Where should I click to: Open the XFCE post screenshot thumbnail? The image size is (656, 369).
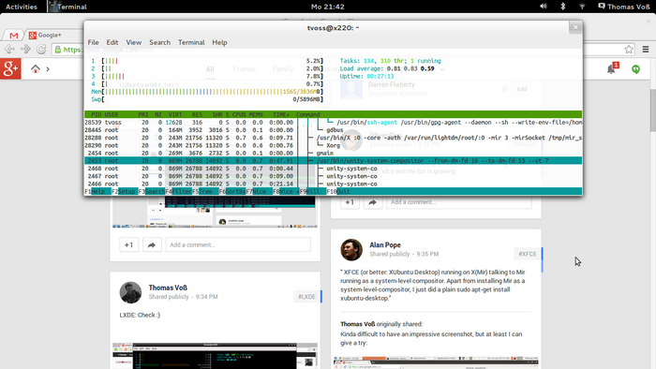click(x=436, y=362)
